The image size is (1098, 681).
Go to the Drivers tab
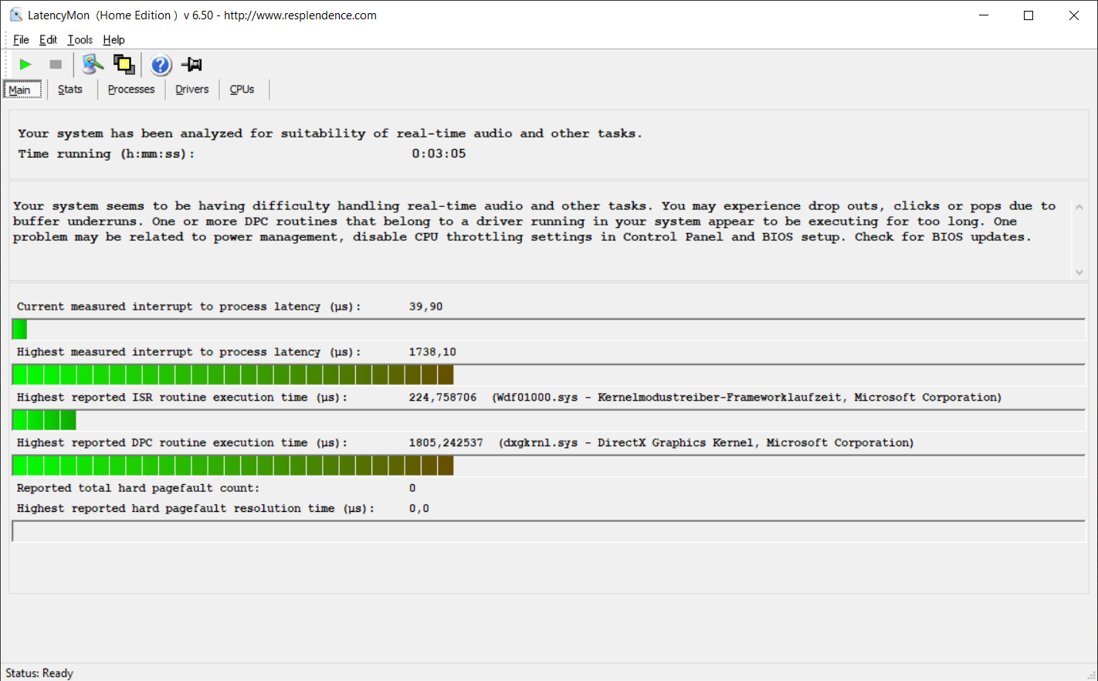click(x=191, y=90)
